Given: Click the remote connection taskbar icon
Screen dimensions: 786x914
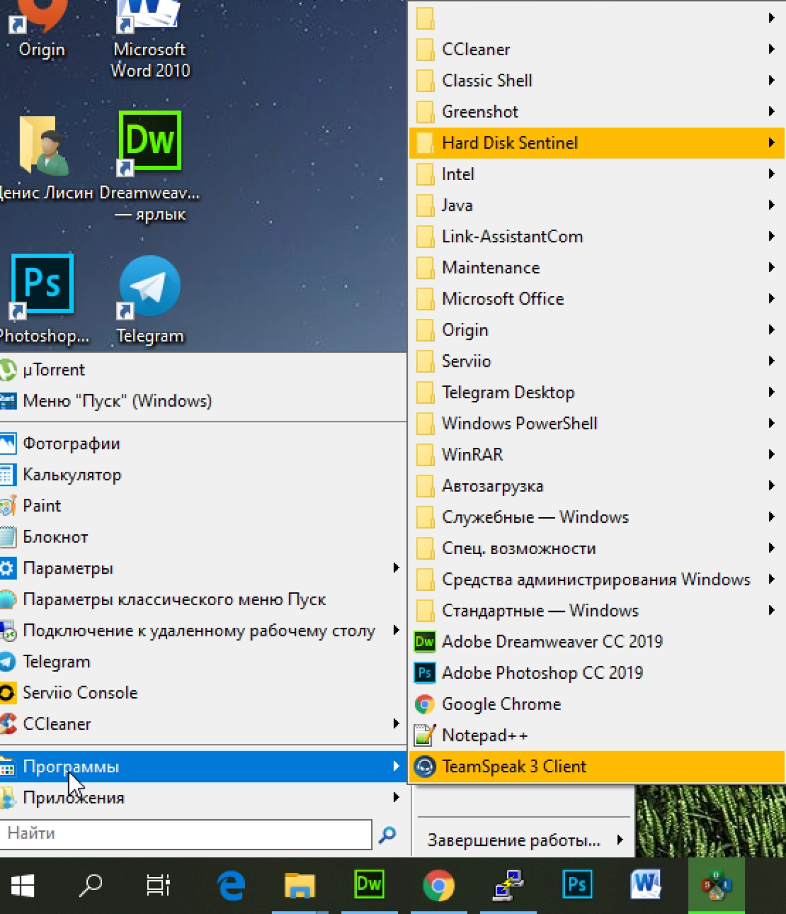Looking at the screenshot, I should pyautogui.click(x=508, y=885).
